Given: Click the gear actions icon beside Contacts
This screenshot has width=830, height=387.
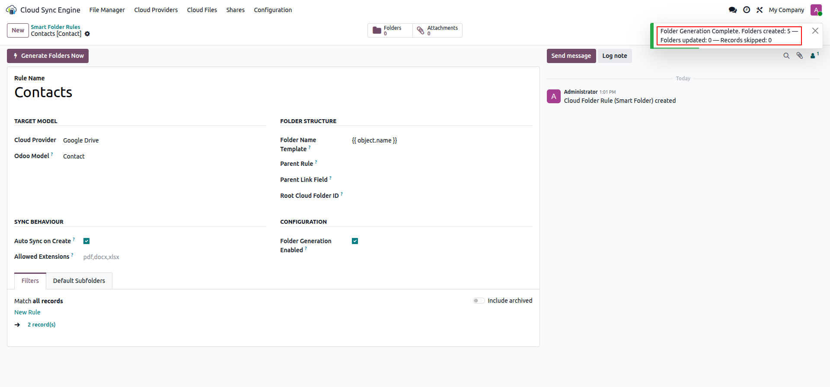Looking at the screenshot, I should 87,34.
